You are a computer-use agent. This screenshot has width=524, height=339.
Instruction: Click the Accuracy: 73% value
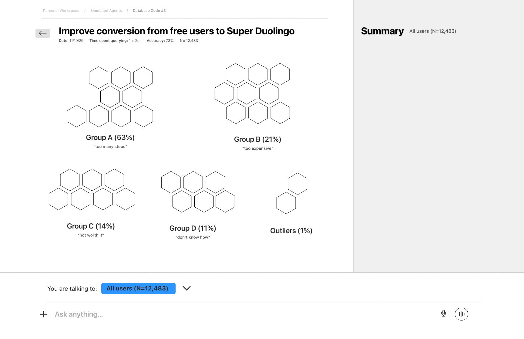[x=160, y=41]
